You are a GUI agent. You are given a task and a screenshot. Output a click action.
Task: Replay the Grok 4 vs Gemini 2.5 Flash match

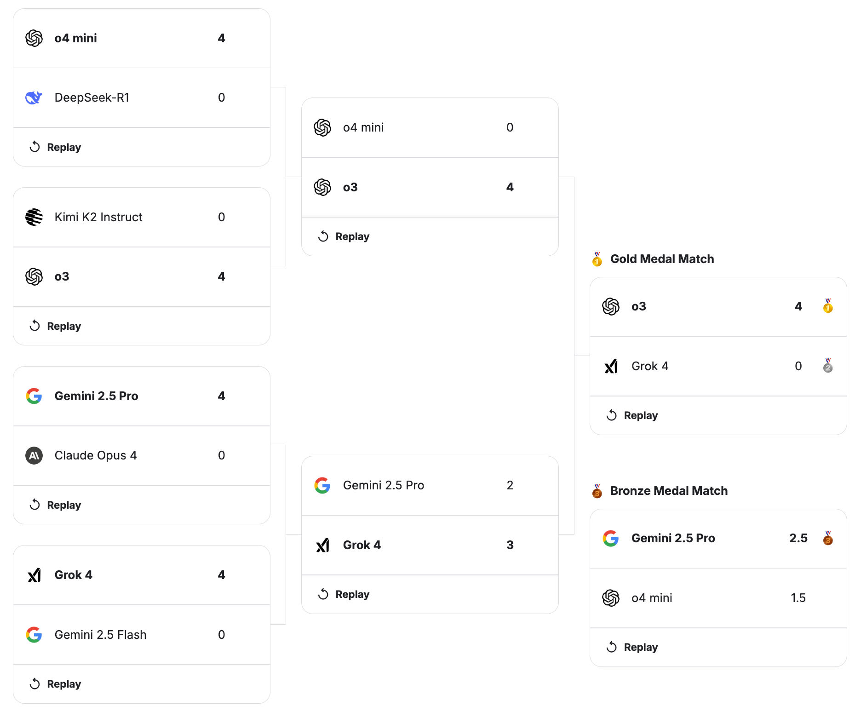pyautogui.click(x=56, y=684)
